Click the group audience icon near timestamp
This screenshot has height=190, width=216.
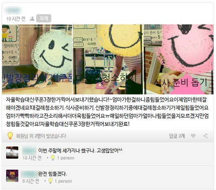32,19
